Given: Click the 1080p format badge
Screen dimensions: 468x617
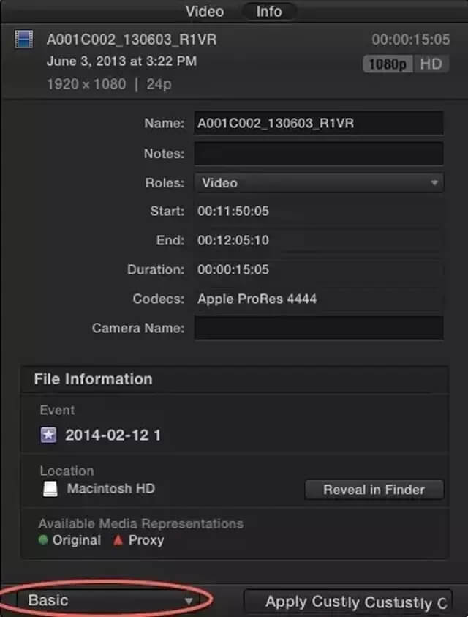Looking at the screenshot, I should coord(388,64).
